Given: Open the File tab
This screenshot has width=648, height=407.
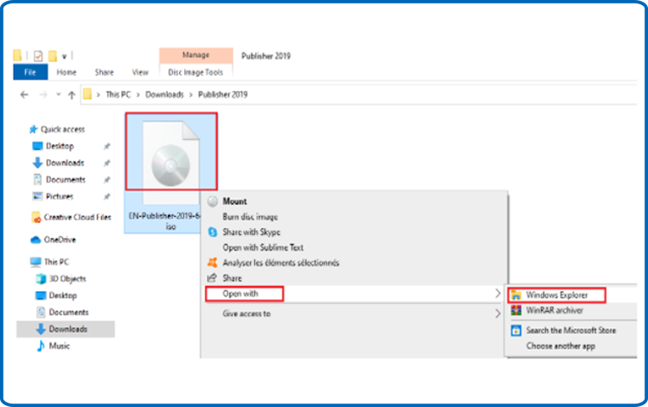Looking at the screenshot, I should point(30,73).
